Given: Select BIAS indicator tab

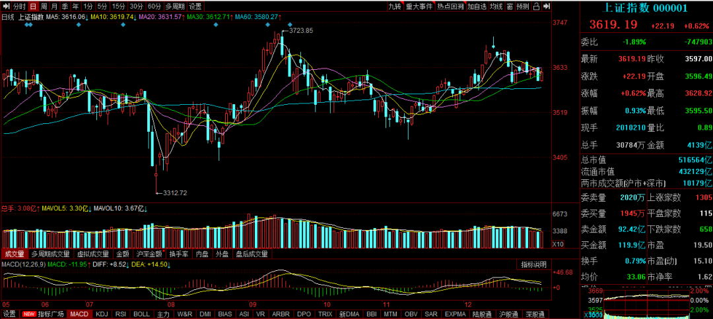Looking at the screenshot, I should 224,314.
